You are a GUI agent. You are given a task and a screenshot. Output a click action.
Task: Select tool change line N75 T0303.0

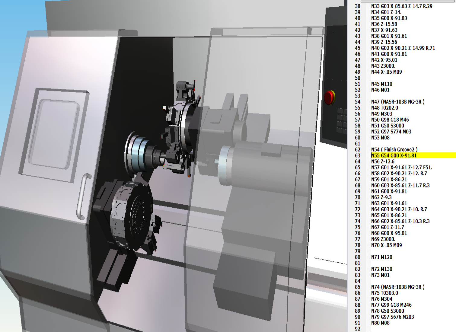384,293
